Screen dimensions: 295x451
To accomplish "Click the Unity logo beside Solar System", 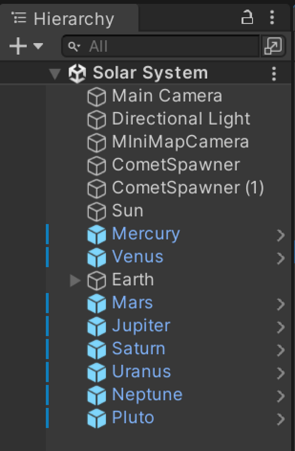I will (x=78, y=74).
